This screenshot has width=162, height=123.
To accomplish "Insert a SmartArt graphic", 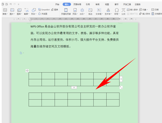I will tap(44, 10).
